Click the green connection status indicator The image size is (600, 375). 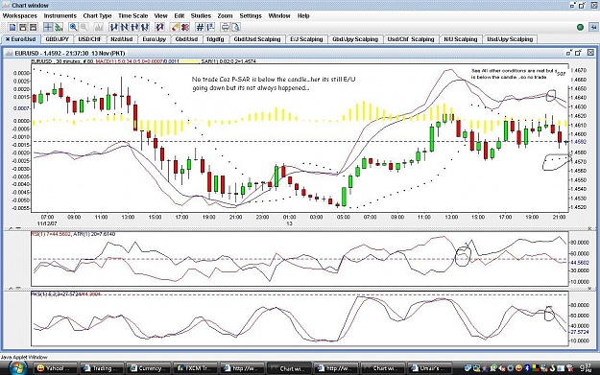point(580,27)
